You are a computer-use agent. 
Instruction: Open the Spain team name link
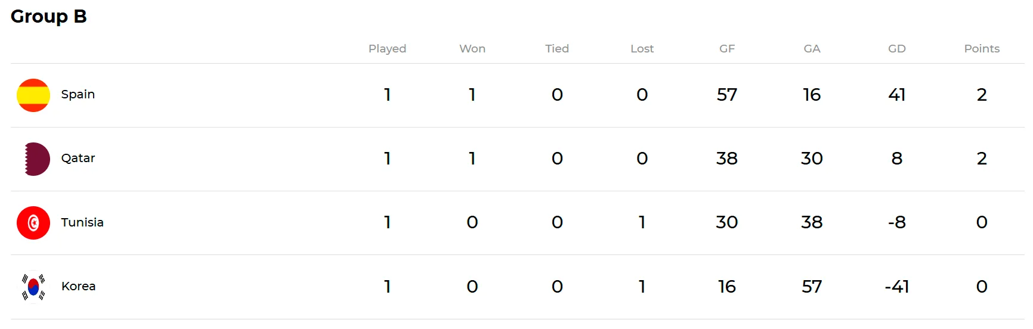pyautogui.click(x=78, y=94)
